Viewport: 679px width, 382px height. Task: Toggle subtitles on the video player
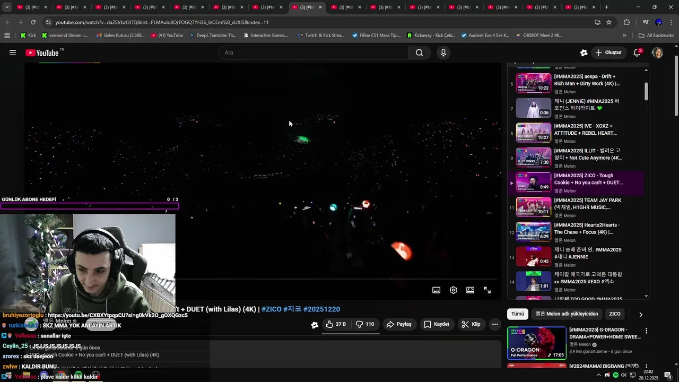point(436,290)
